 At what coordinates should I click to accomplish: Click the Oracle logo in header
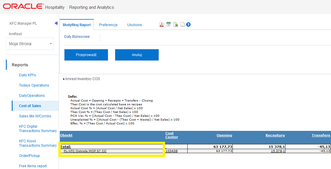23,7
